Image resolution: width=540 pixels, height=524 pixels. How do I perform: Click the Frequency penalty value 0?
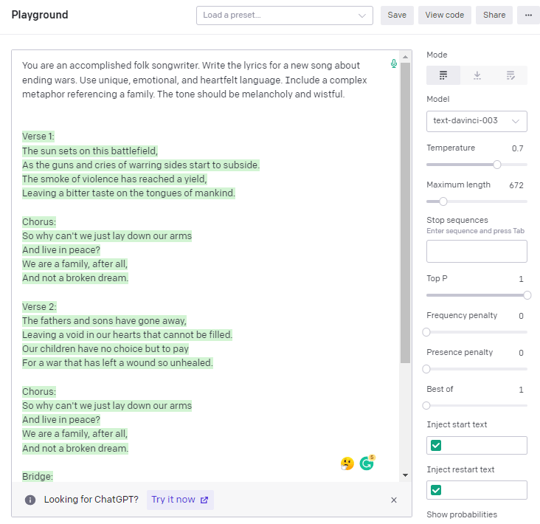click(521, 316)
